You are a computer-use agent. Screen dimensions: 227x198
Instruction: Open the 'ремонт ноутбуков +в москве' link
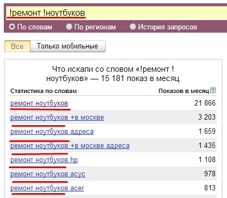click(x=57, y=117)
